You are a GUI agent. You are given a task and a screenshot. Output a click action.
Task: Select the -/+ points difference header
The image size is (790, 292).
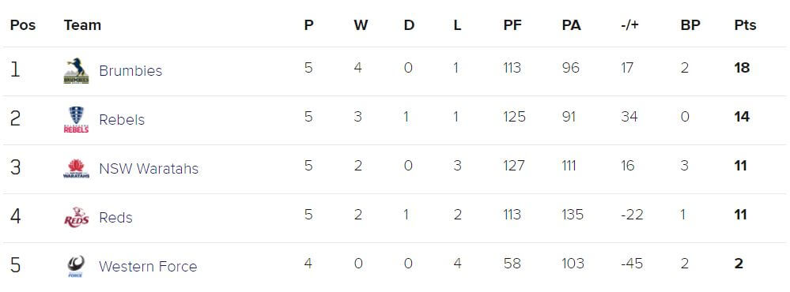[x=629, y=25]
